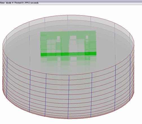The width and height of the screenshot is (142, 124).
Task: Select the dark green horizontal band
Action: [68, 54]
